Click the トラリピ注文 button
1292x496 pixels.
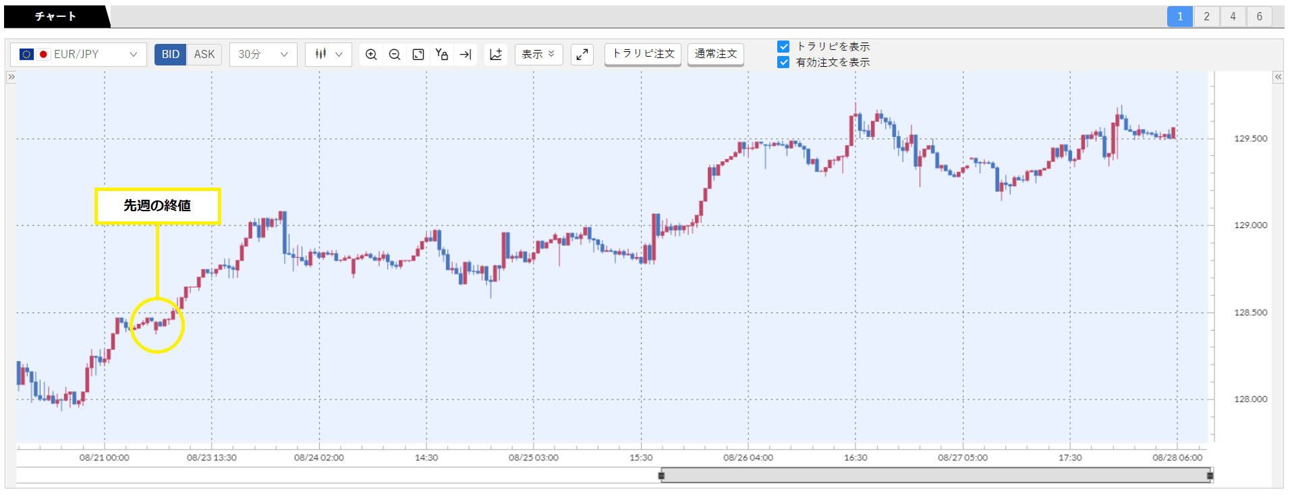[x=643, y=54]
